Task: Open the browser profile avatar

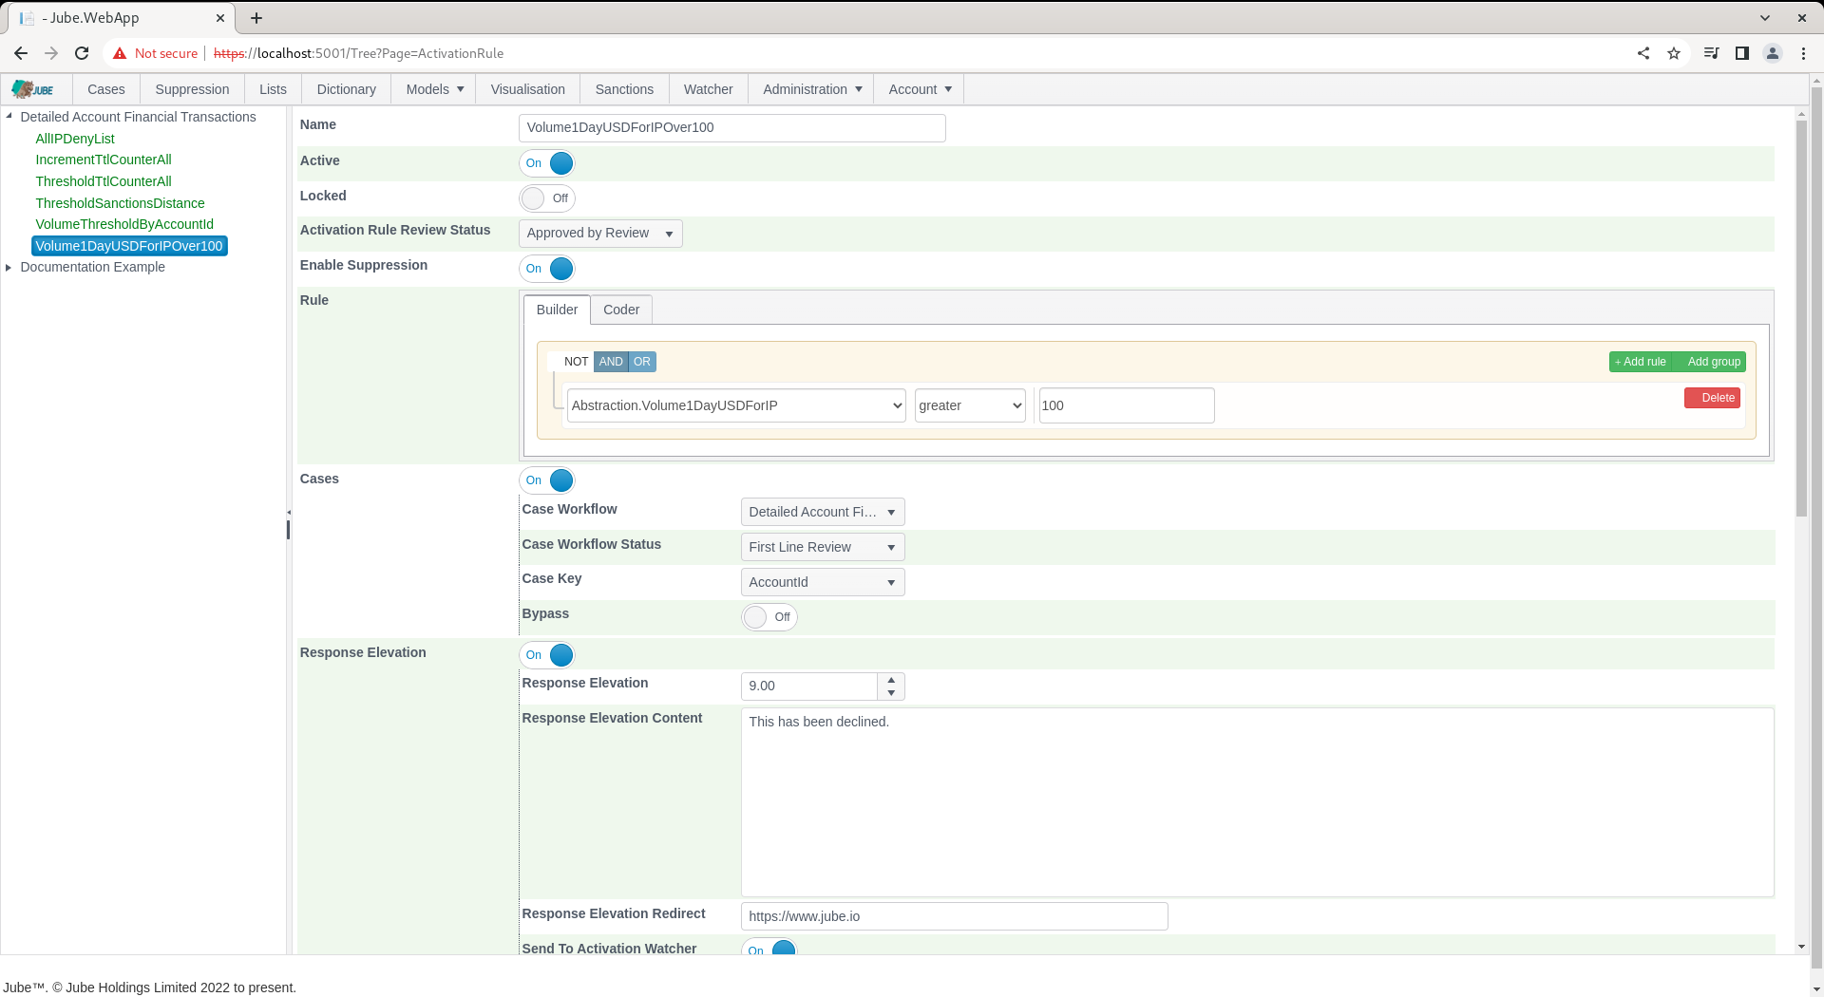Action: point(1773,53)
